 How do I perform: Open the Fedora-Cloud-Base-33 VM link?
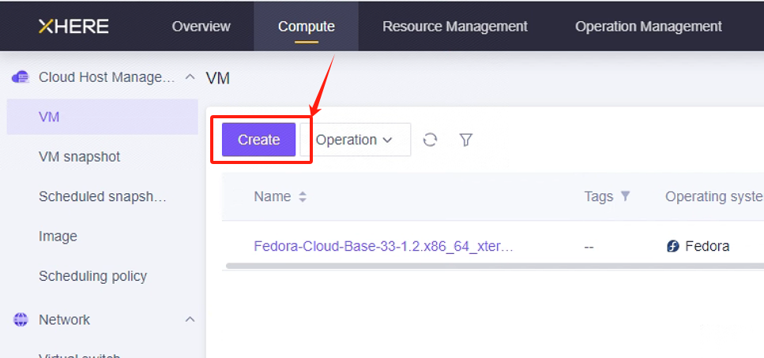tap(383, 246)
